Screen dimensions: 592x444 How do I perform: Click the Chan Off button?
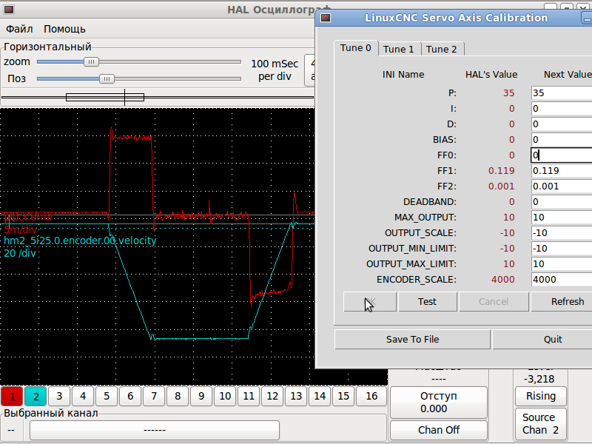click(x=439, y=431)
